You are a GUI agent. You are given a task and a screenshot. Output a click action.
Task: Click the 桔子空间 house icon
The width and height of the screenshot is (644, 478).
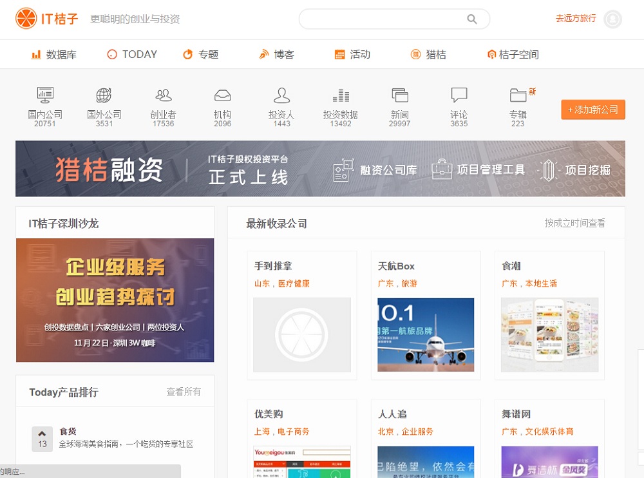[491, 54]
